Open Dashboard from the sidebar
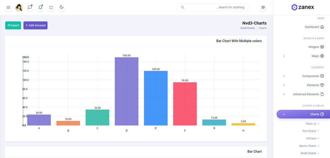The image size is (330, 158). [x=314, y=27]
